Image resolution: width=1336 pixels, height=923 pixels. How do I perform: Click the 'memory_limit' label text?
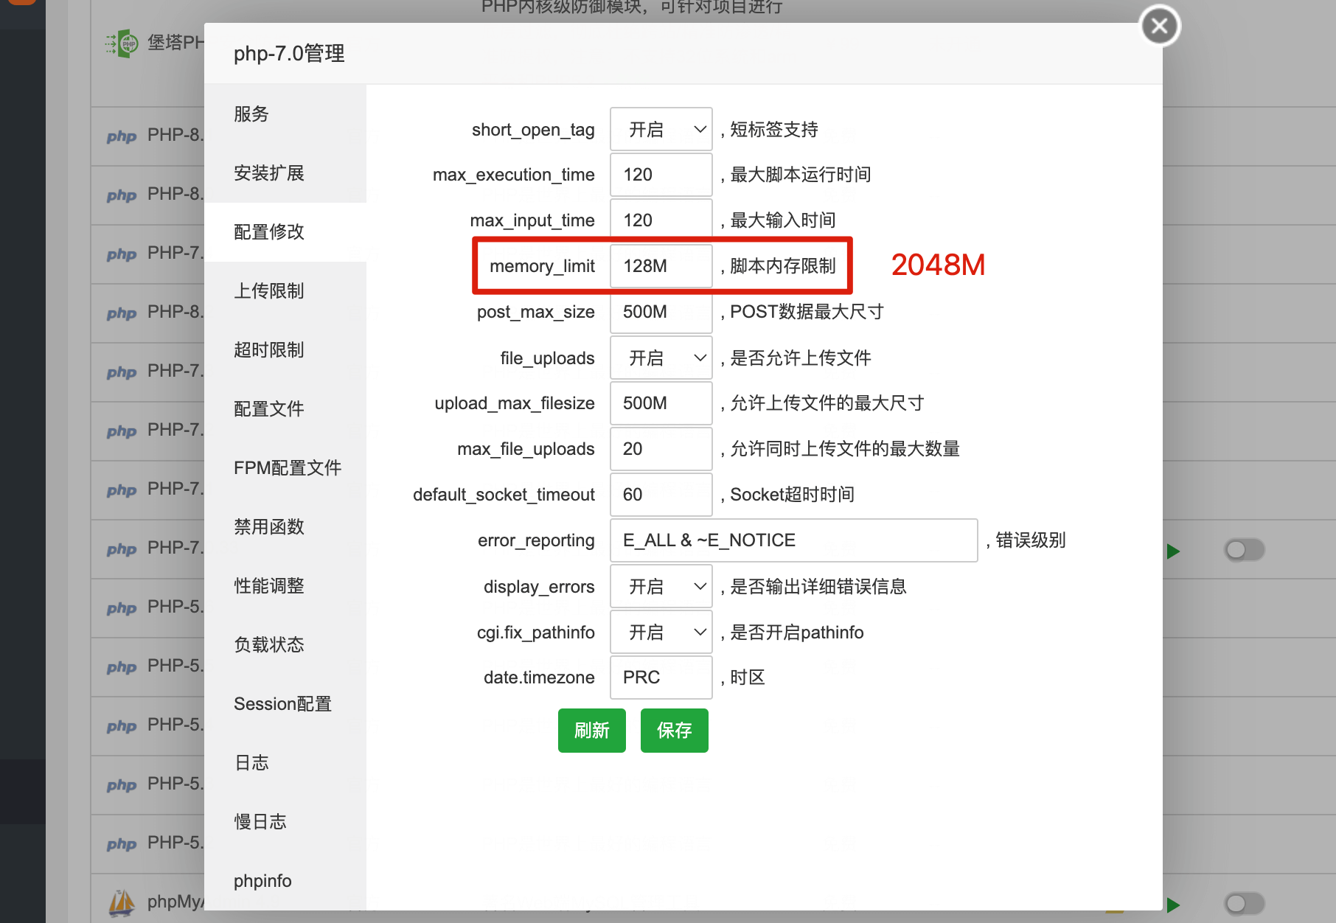pos(542,266)
